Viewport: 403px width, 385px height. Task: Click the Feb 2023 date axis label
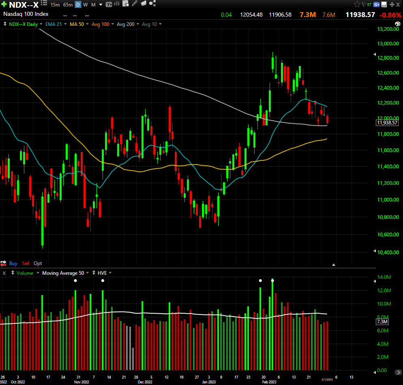point(269,382)
